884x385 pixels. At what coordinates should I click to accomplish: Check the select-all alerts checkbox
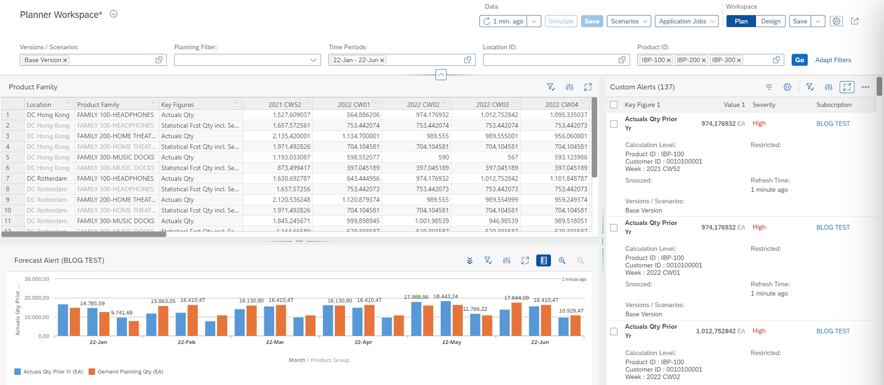614,105
